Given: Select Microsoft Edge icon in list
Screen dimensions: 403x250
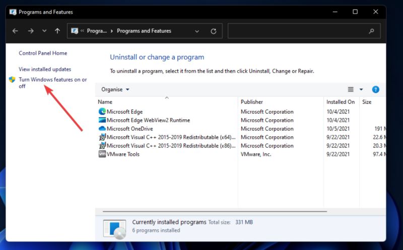Looking at the screenshot, I should (102, 111).
